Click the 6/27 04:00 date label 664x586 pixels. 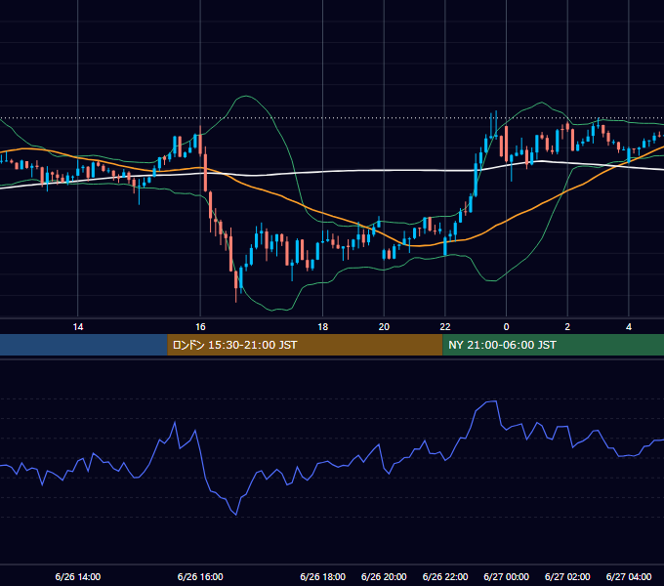coord(629,576)
